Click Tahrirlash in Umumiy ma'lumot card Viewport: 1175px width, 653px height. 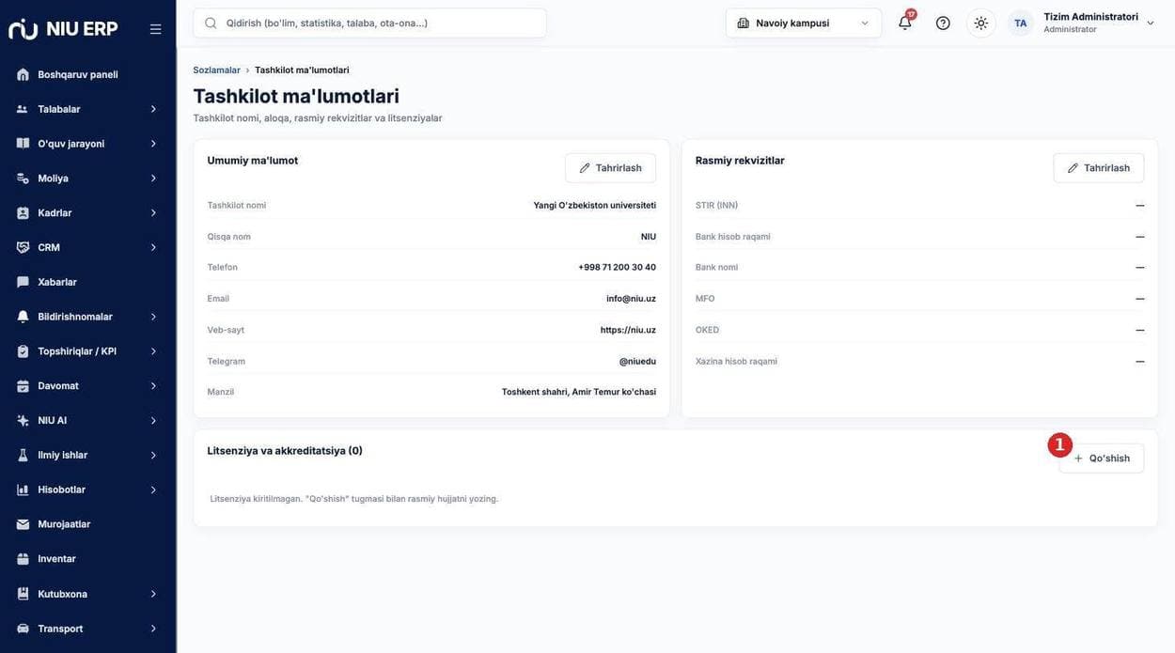610,168
